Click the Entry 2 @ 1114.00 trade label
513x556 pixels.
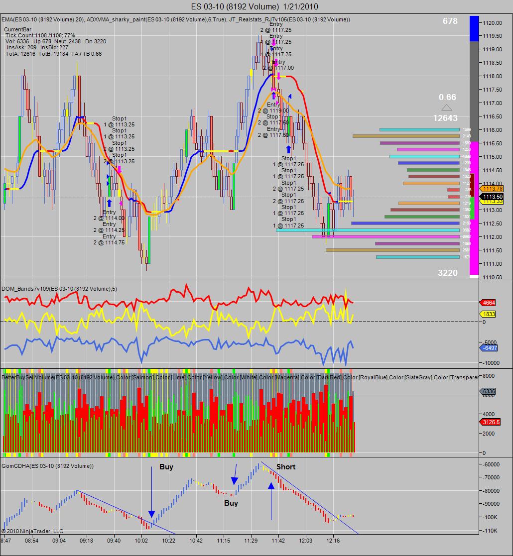(x=109, y=215)
